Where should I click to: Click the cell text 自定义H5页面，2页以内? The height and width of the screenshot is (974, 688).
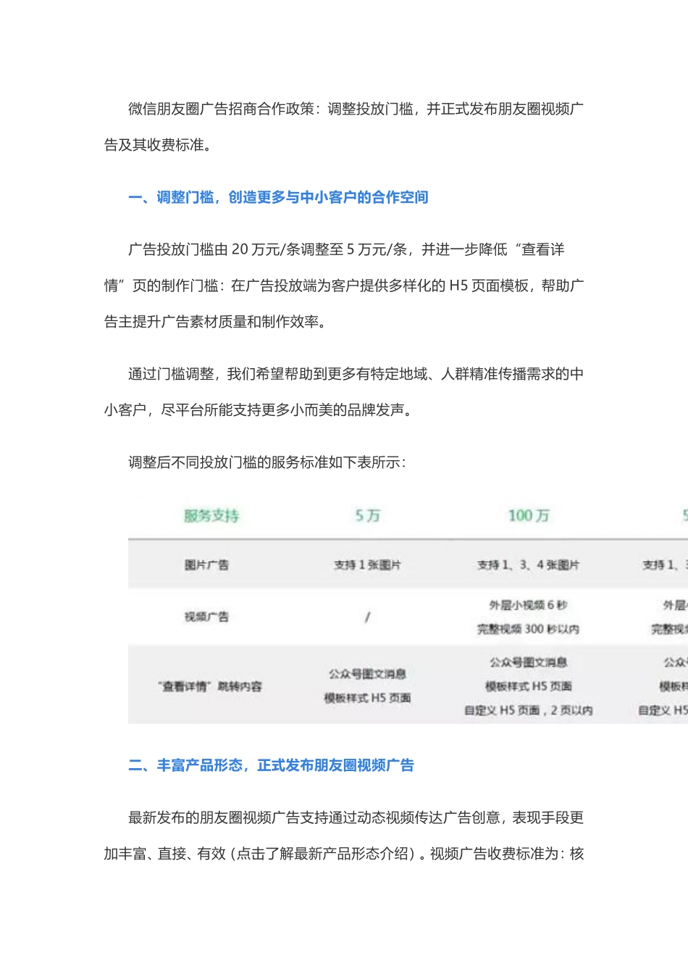528,710
